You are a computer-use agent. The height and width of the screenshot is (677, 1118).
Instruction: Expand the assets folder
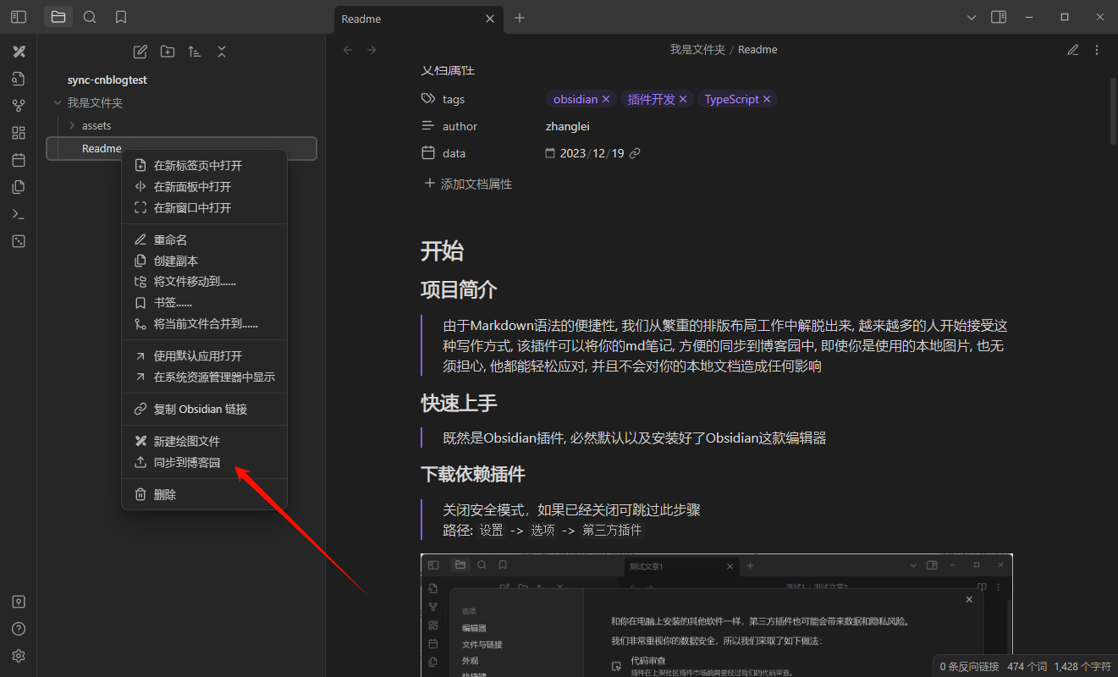tap(72, 124)
